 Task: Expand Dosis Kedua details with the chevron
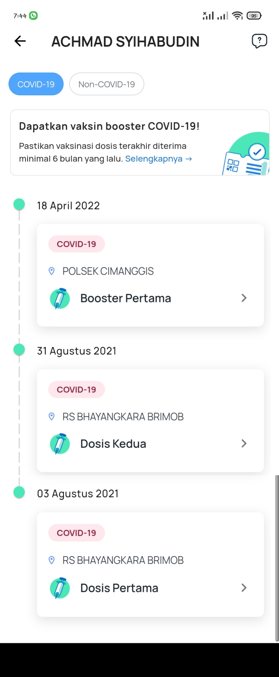pyautogui.click(x=244, y=443)
